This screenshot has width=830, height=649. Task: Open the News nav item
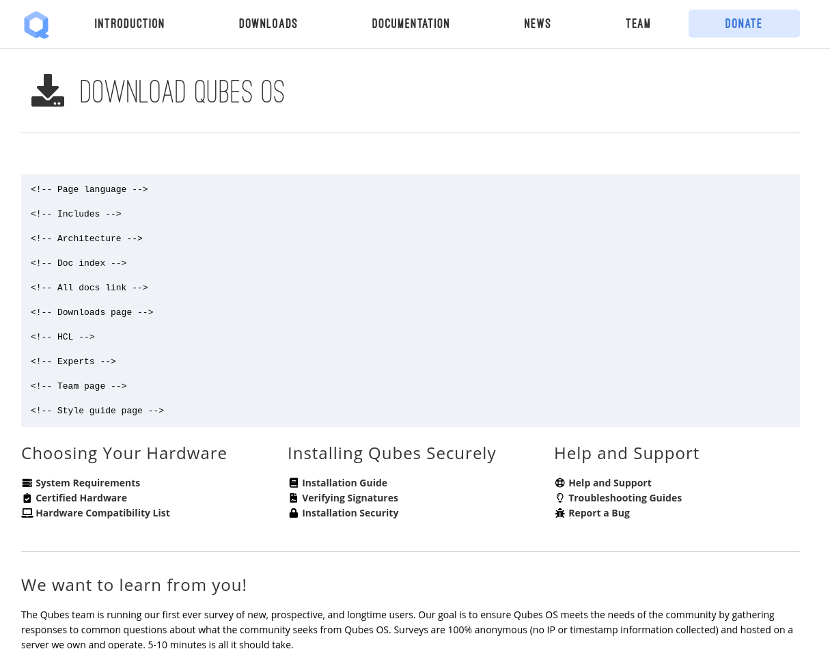point(538,24)
